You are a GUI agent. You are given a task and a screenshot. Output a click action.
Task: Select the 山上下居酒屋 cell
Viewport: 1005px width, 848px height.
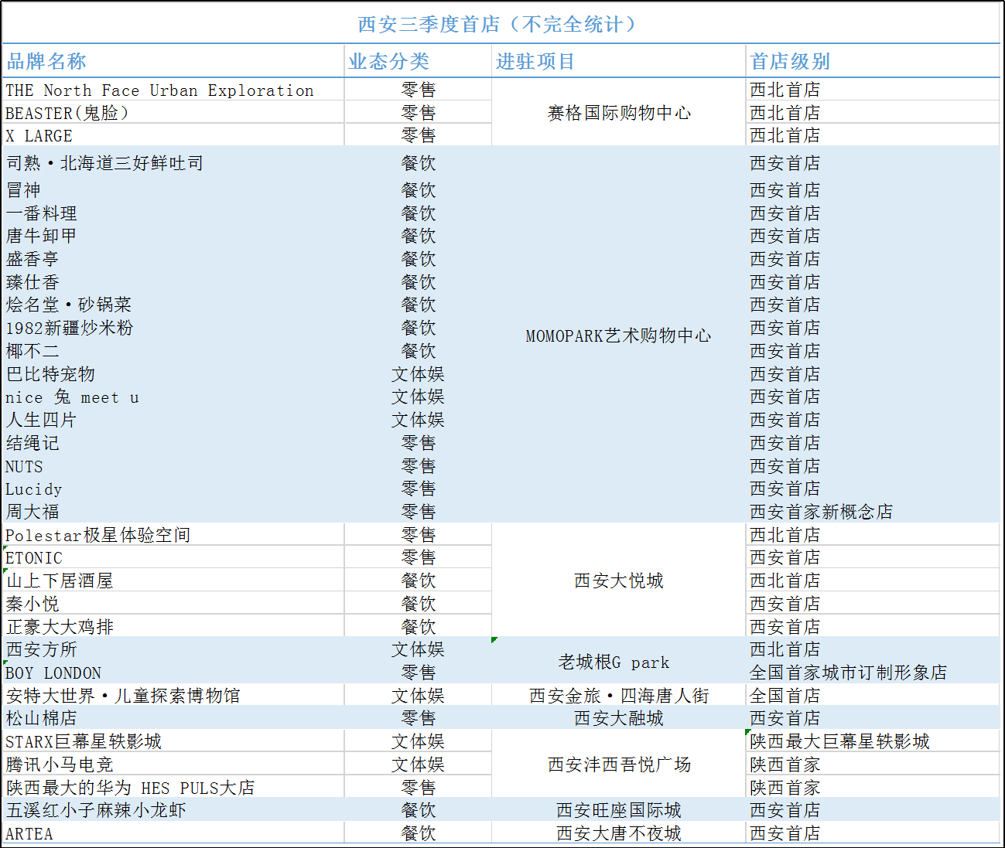tap(173, 581)
